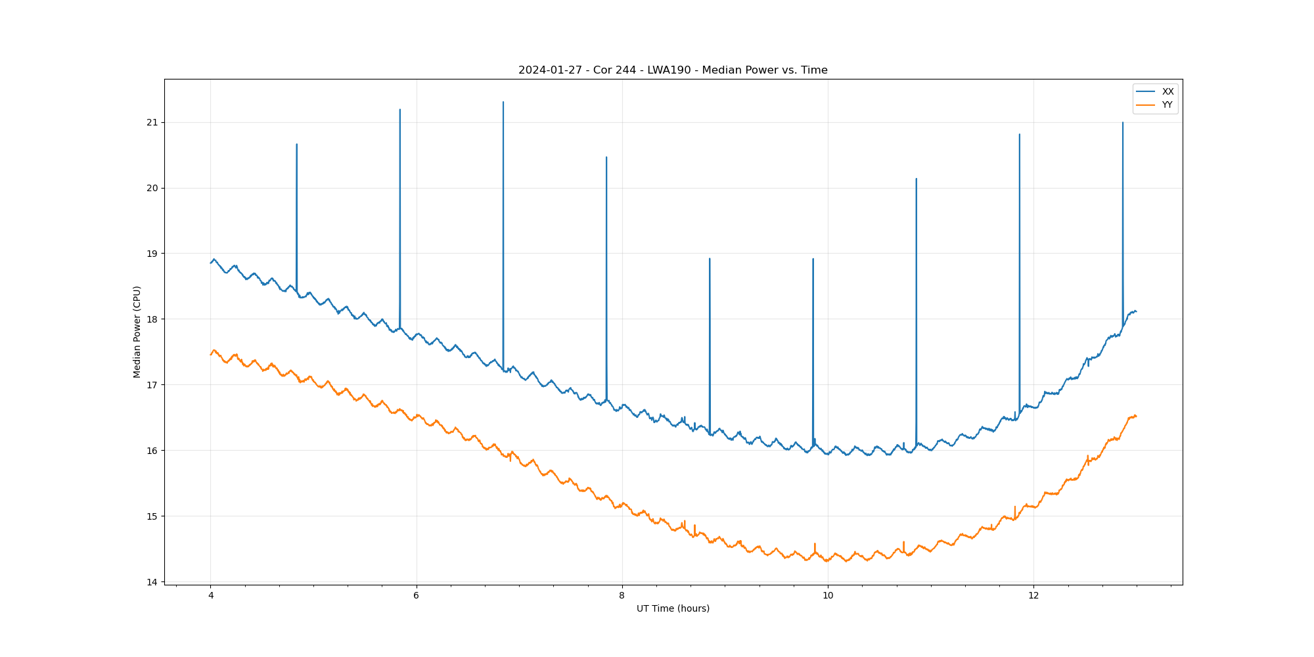
Task: Click the y-axis tick label 18
Action: [152, 319]
